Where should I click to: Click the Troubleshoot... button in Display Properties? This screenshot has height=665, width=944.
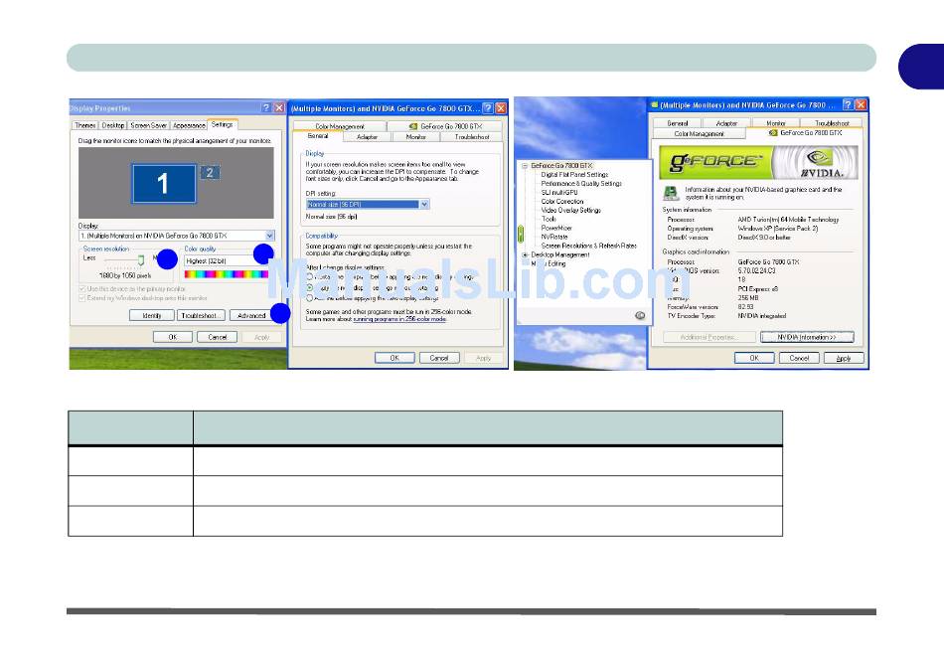(202, 315)
